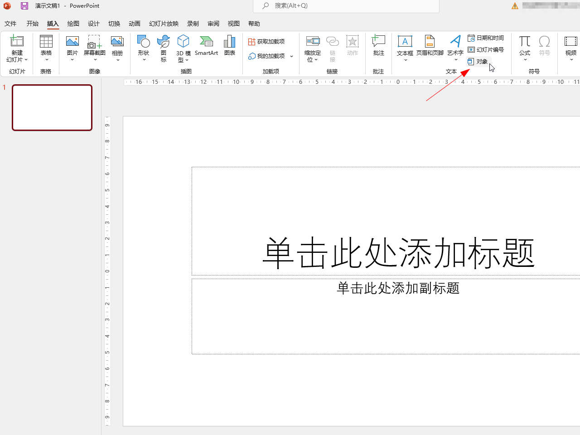The image size is (580, 435).
Task: Click Date and Time (日期和时间)
Action: (x=486, y=38)
